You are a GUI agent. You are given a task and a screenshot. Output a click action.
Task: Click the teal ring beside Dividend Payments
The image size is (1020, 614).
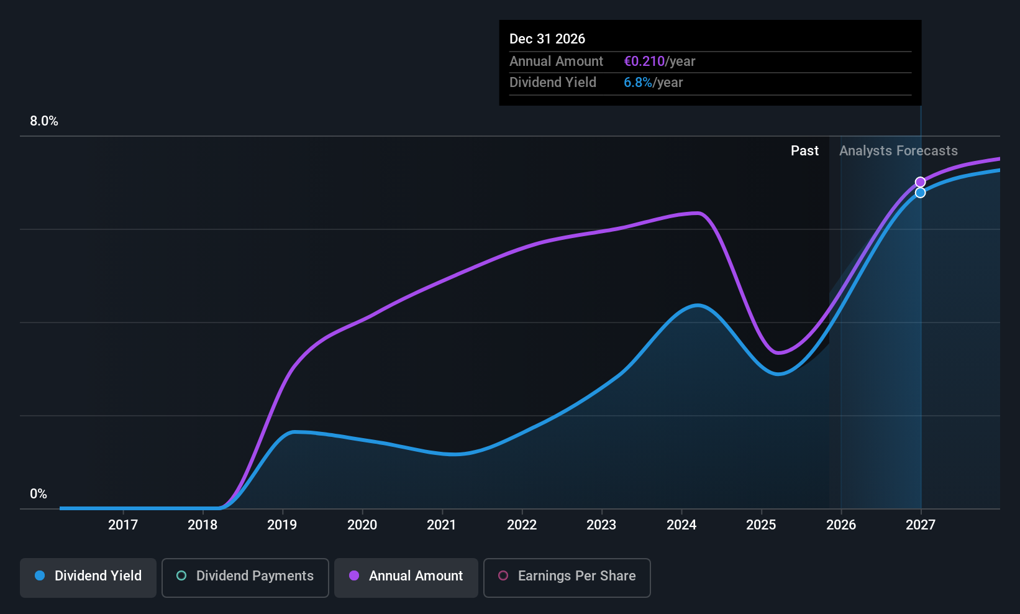click(x=181, y=576)
